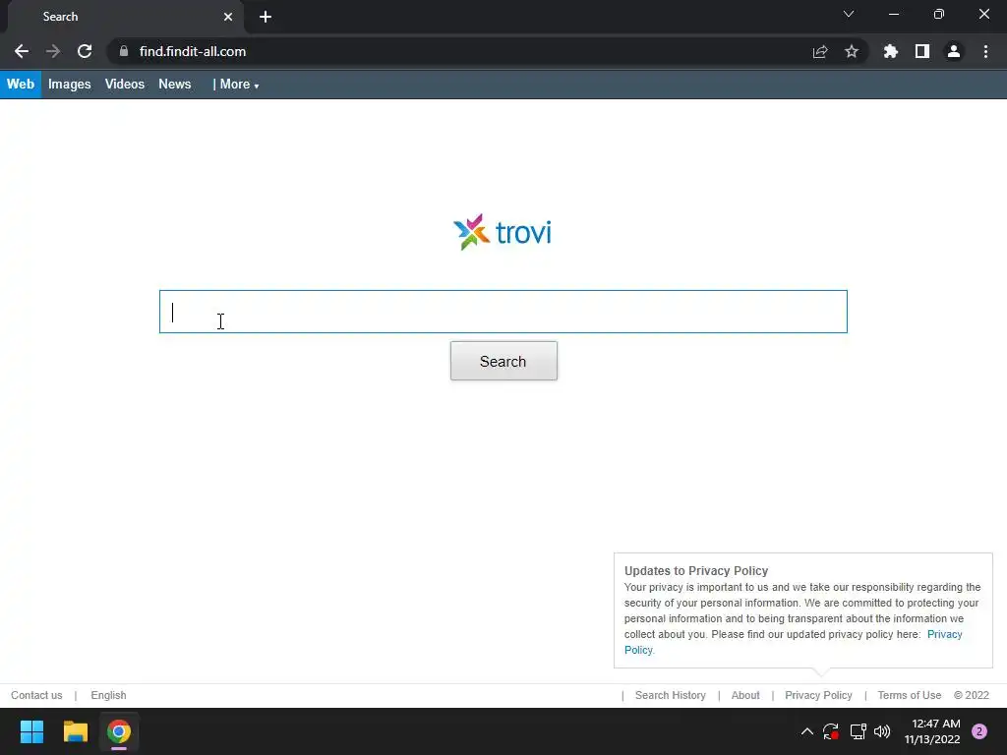Click the Trovi logo

click(503, 232)
